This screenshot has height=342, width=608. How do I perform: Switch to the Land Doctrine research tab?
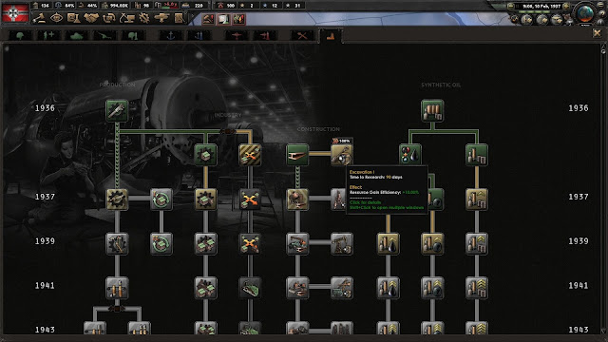[133, 36]
